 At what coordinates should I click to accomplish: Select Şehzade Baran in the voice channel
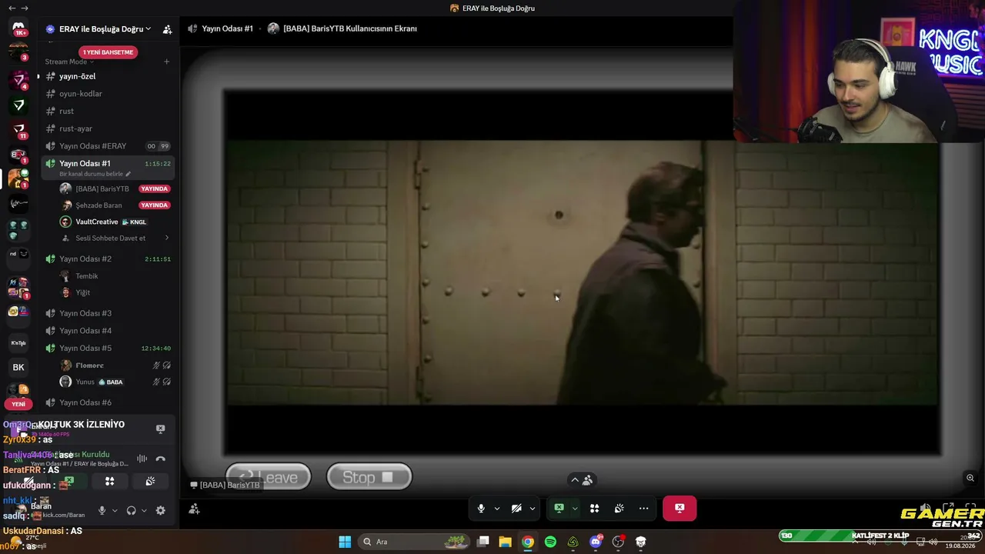[x=115, y=205]
